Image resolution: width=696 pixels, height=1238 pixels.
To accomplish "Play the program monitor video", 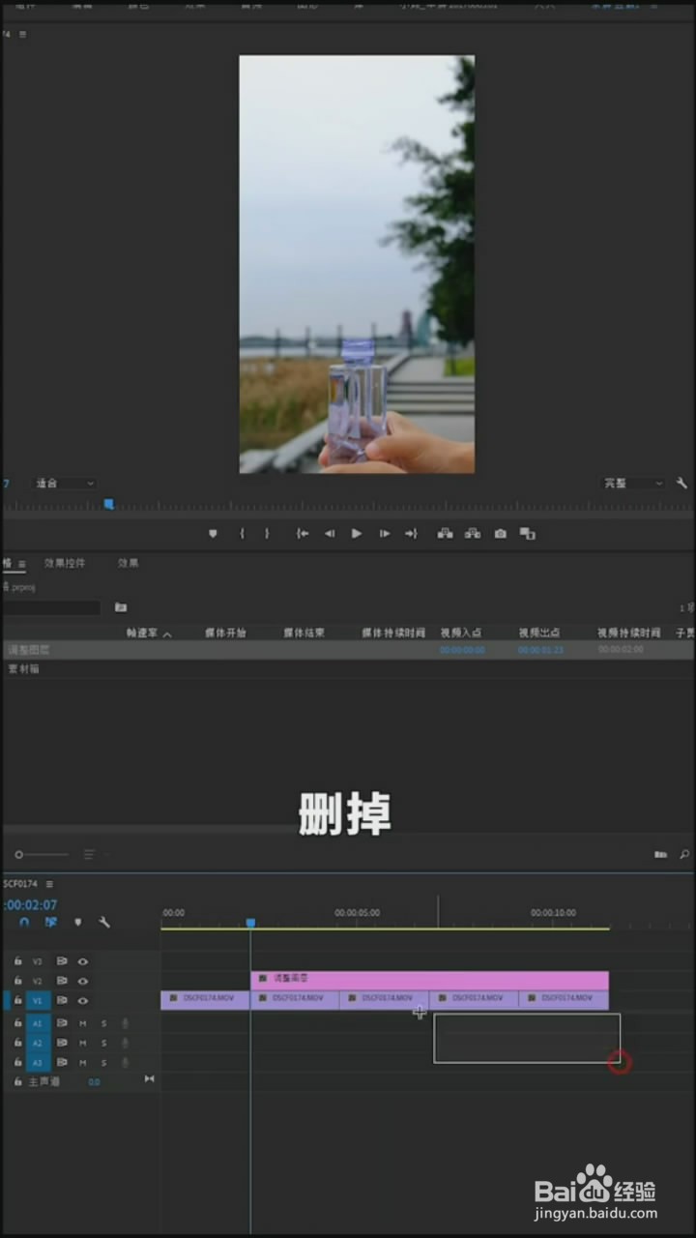I will point(357,534).
